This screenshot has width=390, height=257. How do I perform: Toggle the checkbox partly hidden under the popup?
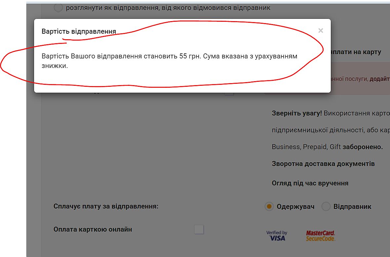coord(229,94)
